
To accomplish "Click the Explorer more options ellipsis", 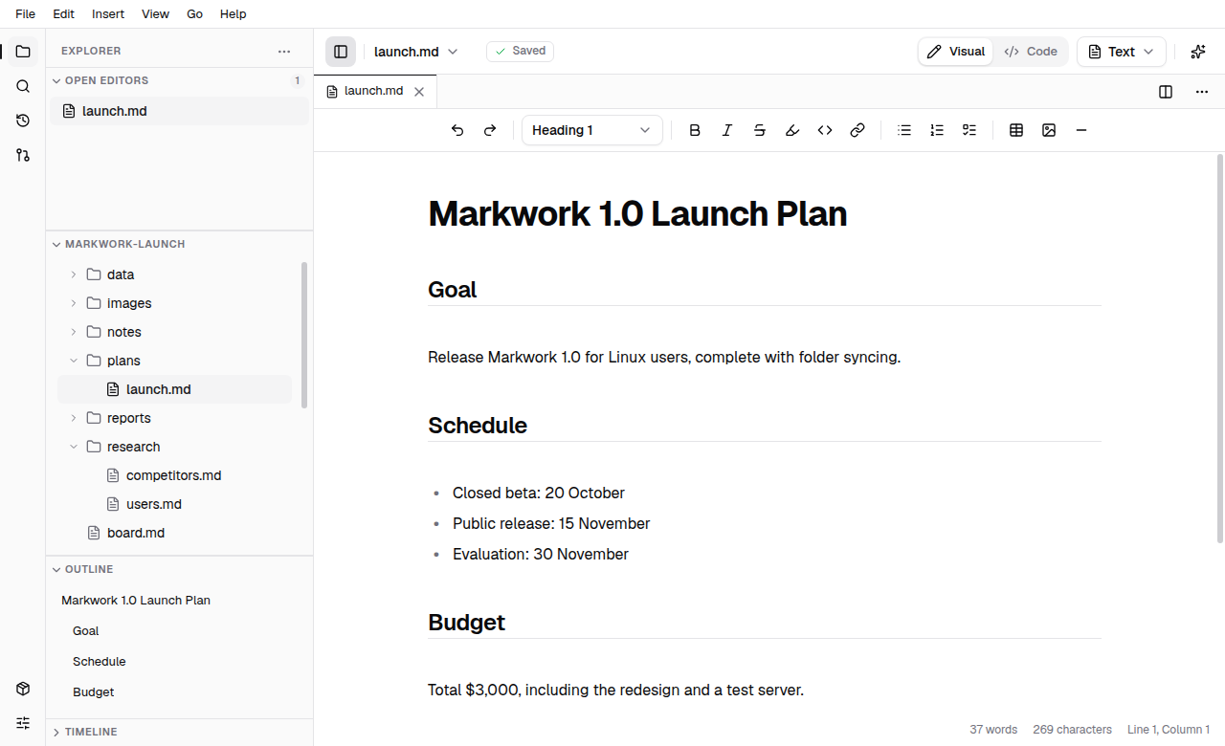I will pyautogui.click(x=284, y=52).
